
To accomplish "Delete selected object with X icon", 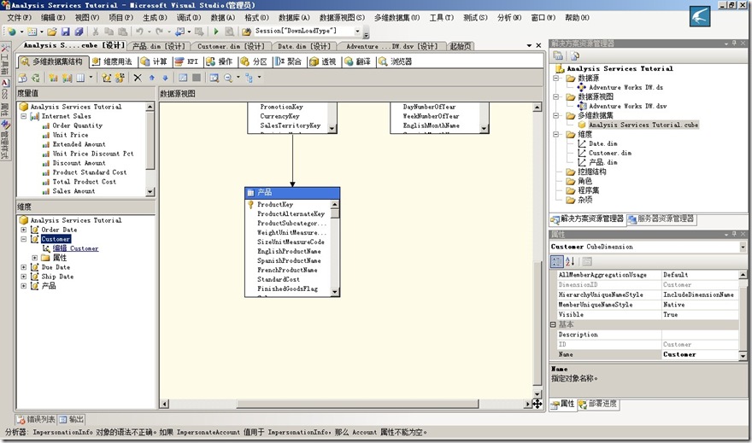I will click(x=138, y=78).
